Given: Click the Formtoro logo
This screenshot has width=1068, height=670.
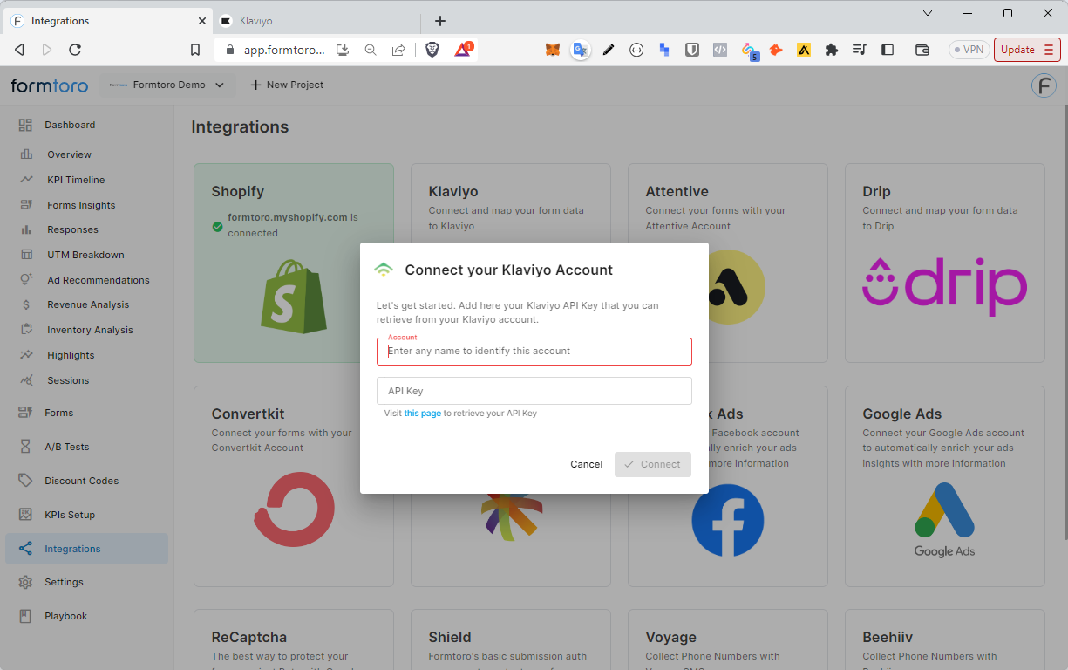Looking at the screenshot, I should click(51, 85).
